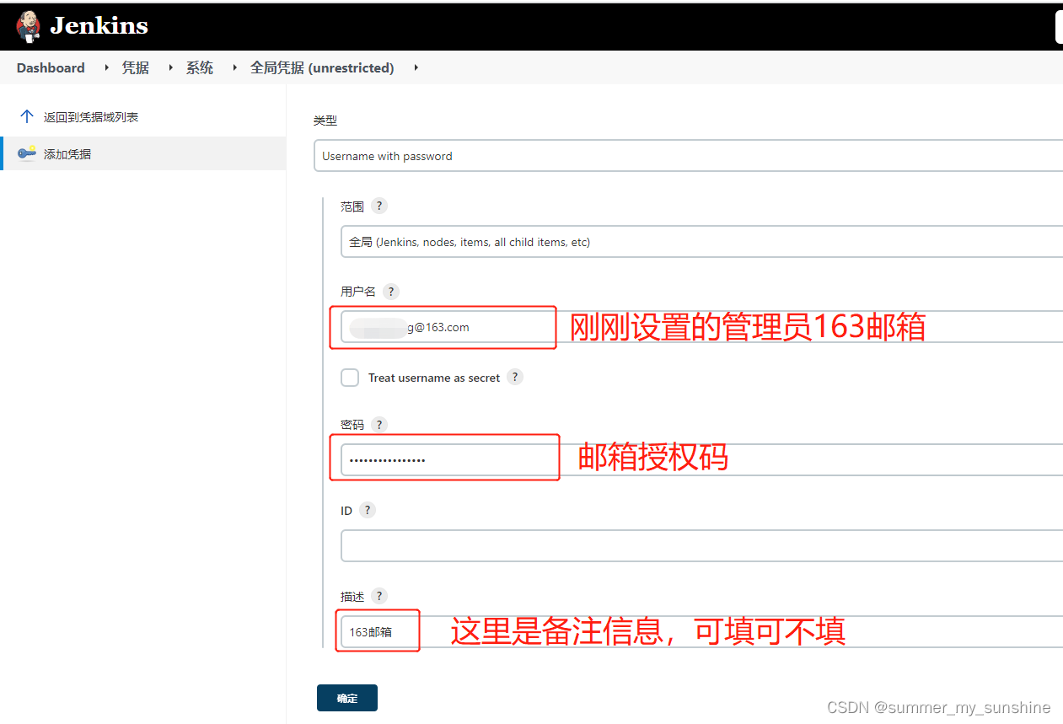Open help icon next to 描述
Viewport: 1063px width, 724px height.
click(379, 596)
